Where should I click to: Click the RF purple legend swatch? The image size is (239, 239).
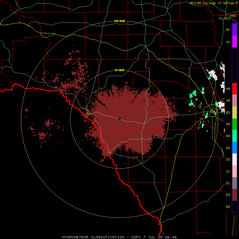coord(234,30)
